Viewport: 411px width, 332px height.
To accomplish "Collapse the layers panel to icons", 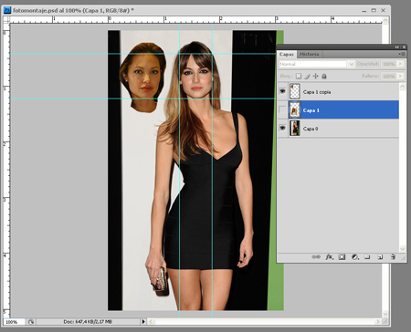I will coord(397,47).
